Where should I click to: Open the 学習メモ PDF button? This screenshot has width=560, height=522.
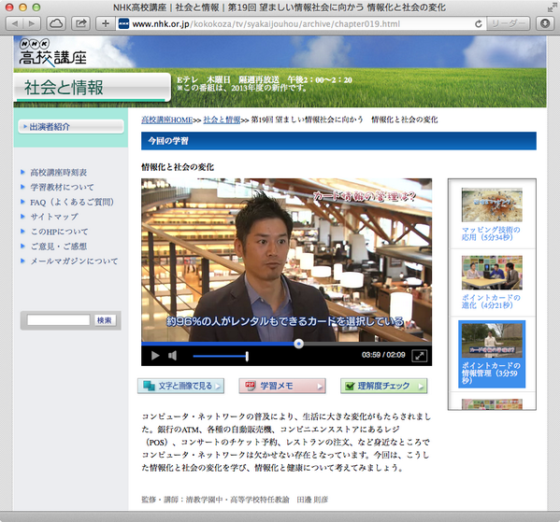coord(282,386)
